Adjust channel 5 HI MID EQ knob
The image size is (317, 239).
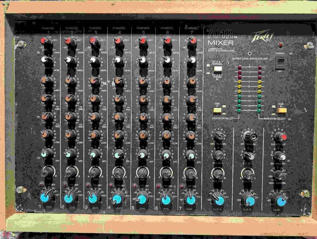pyautogui.click(x=143, y=99)
